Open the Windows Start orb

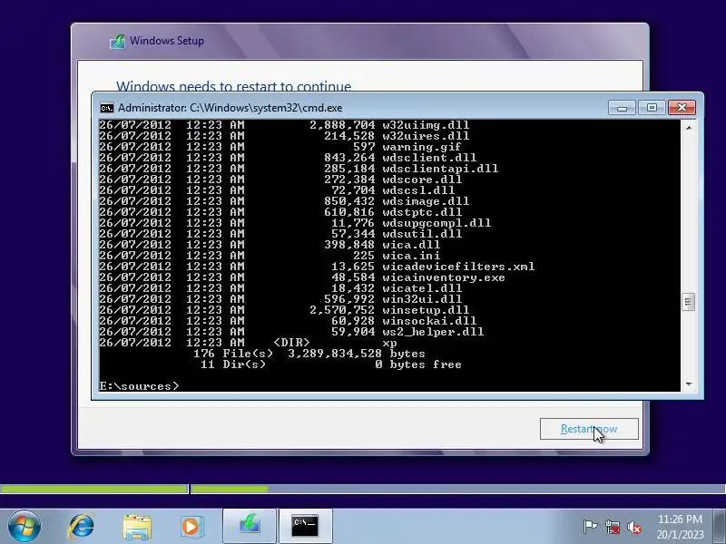(25, 526)
